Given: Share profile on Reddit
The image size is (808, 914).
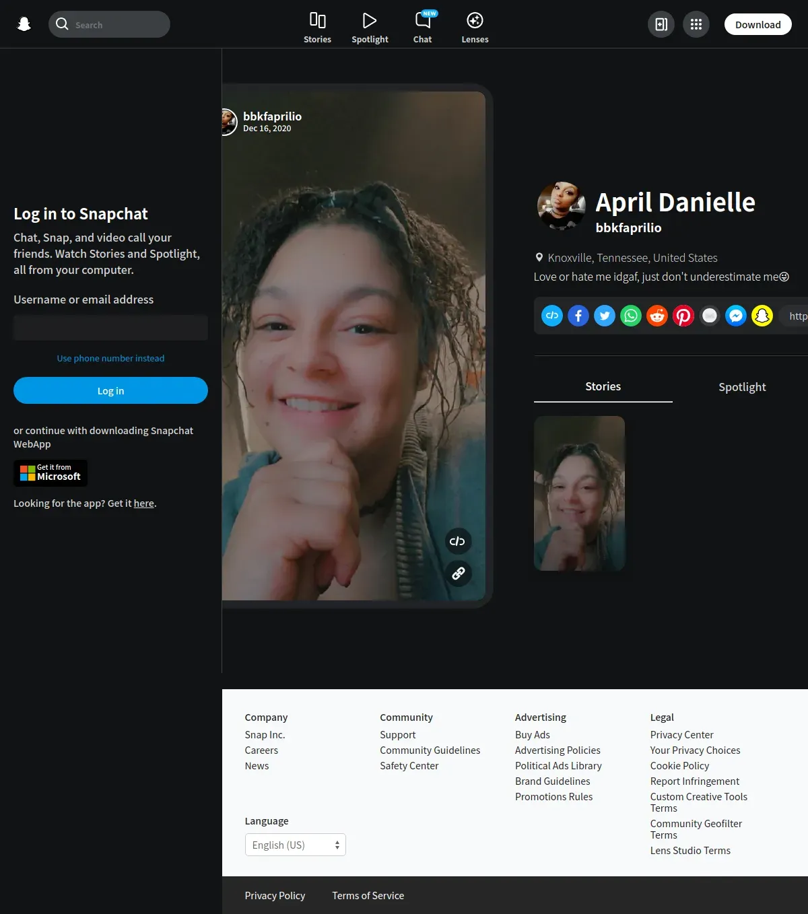Looking at the screenshot, I should click(657, 316).
